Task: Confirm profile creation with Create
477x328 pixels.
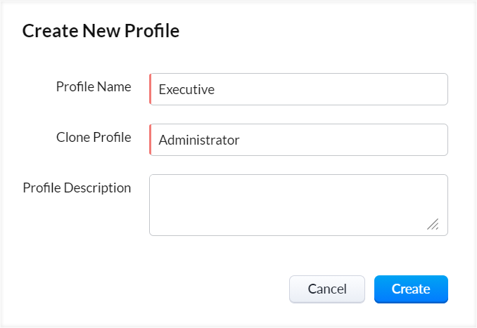Action: [411, 289]
